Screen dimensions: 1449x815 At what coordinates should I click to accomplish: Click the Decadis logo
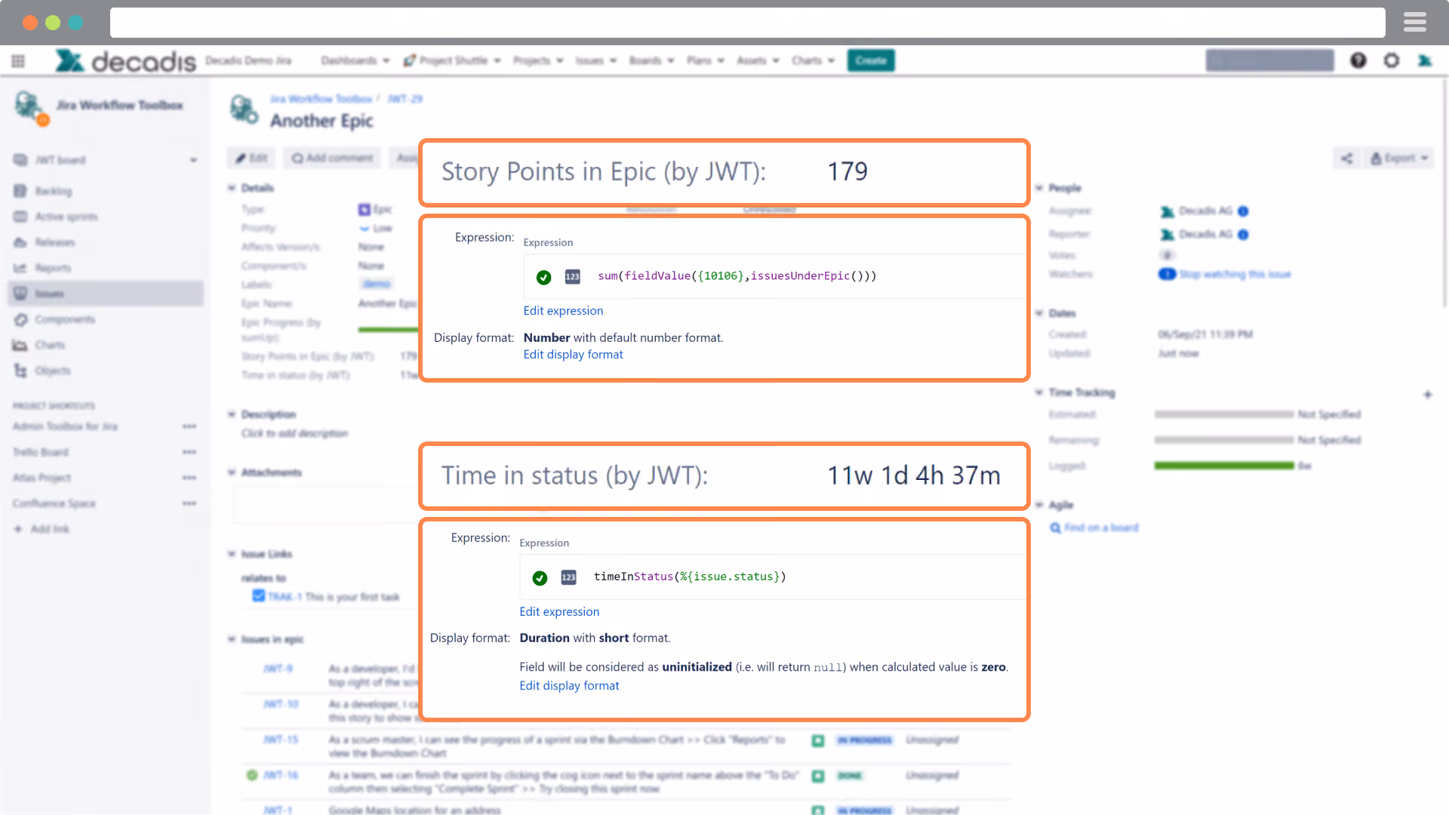(x=125, y=60)
